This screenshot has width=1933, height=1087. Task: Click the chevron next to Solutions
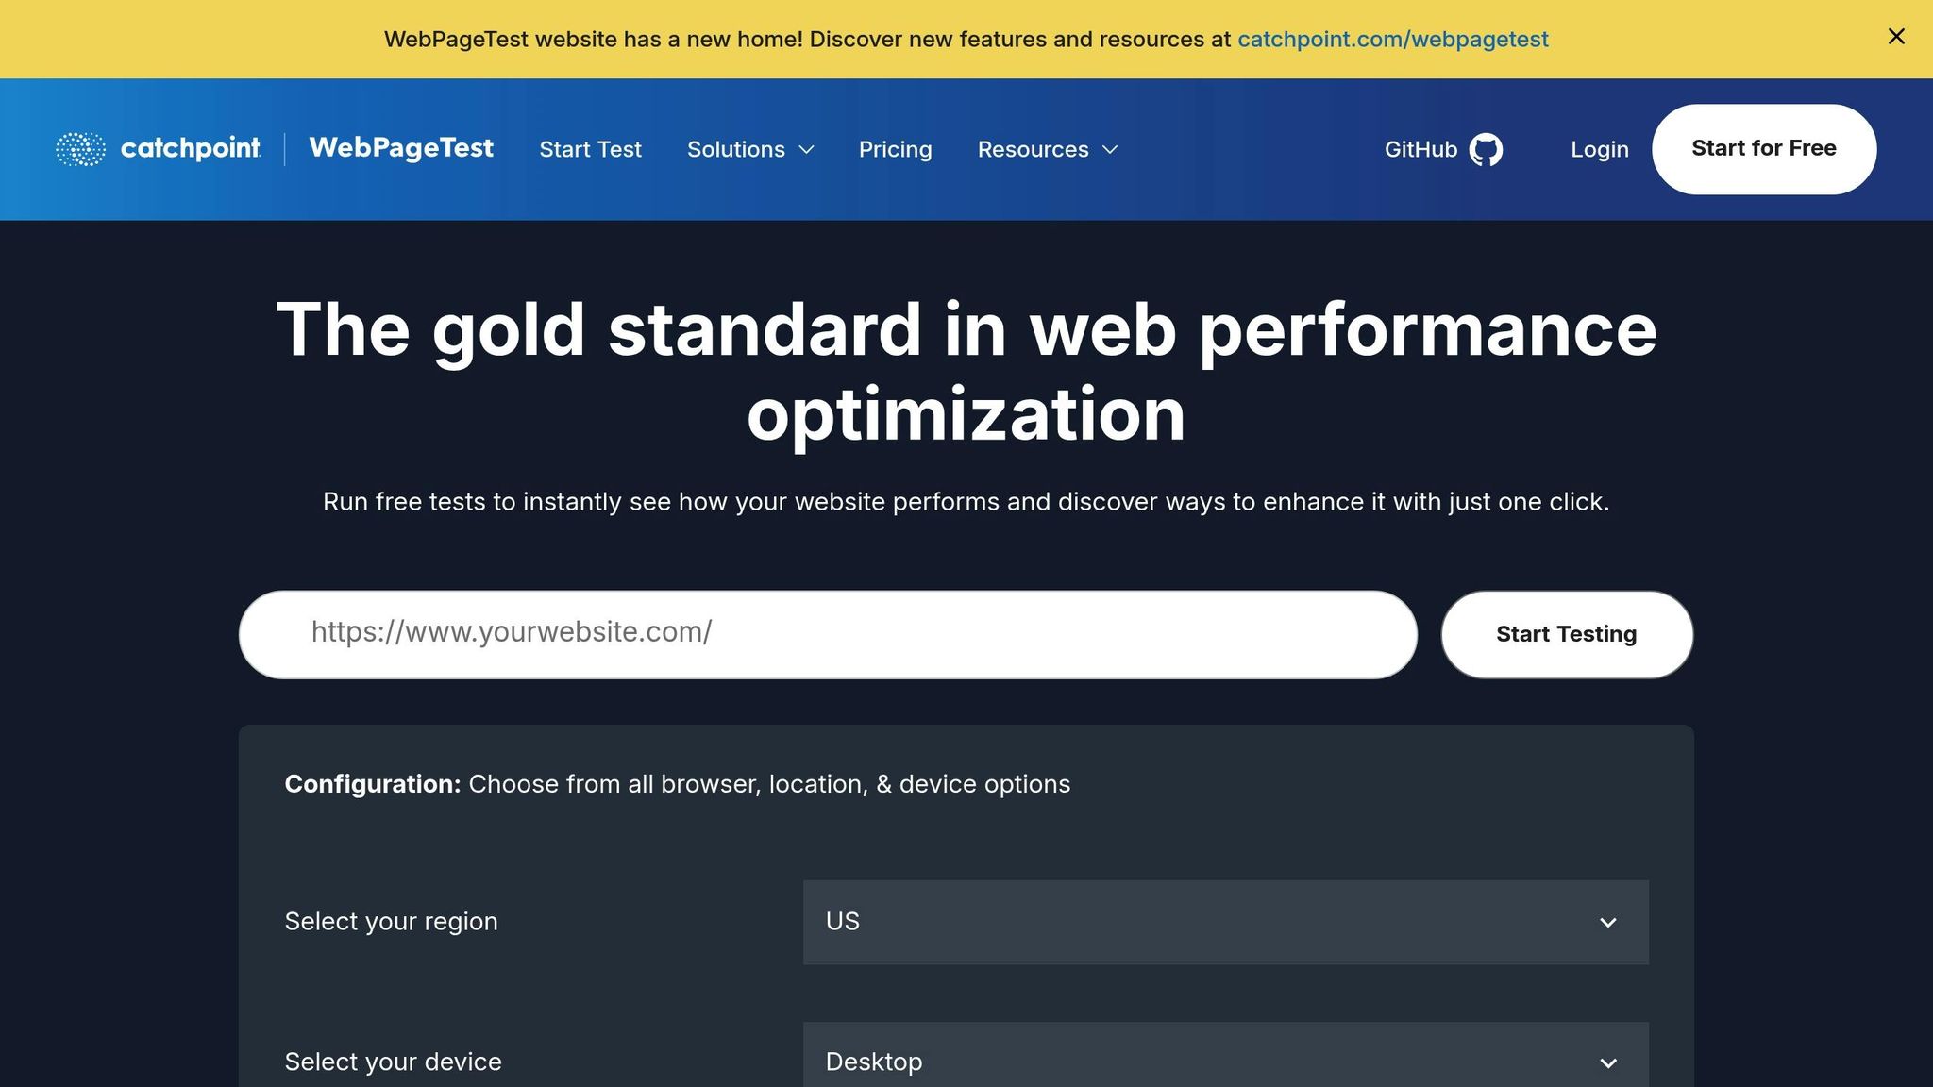click(807, 150)
